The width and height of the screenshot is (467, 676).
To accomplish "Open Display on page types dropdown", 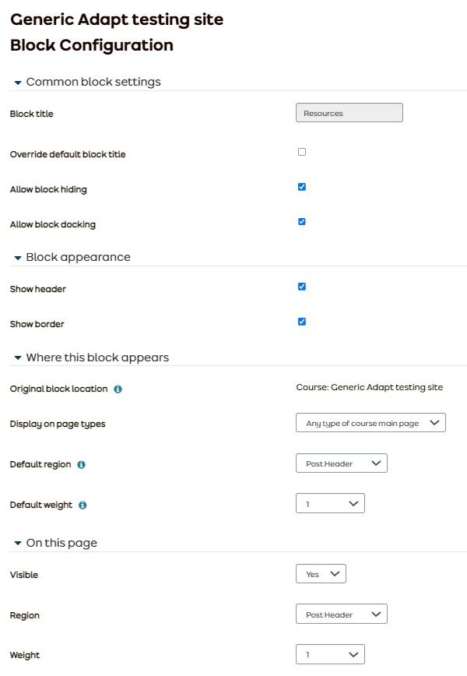I will pyautogui.click(x=370, y=423).
